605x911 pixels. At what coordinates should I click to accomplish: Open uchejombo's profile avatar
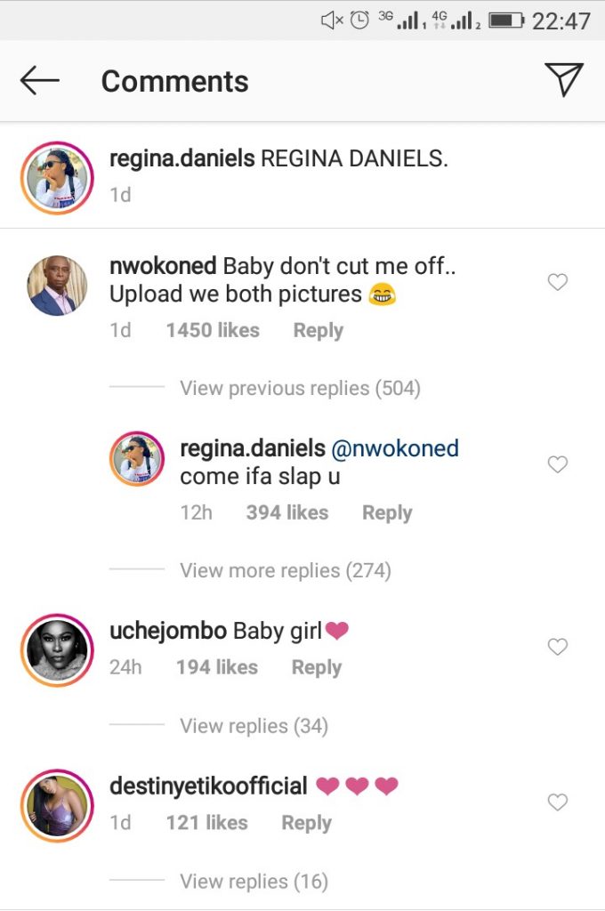tap(57, 649)
